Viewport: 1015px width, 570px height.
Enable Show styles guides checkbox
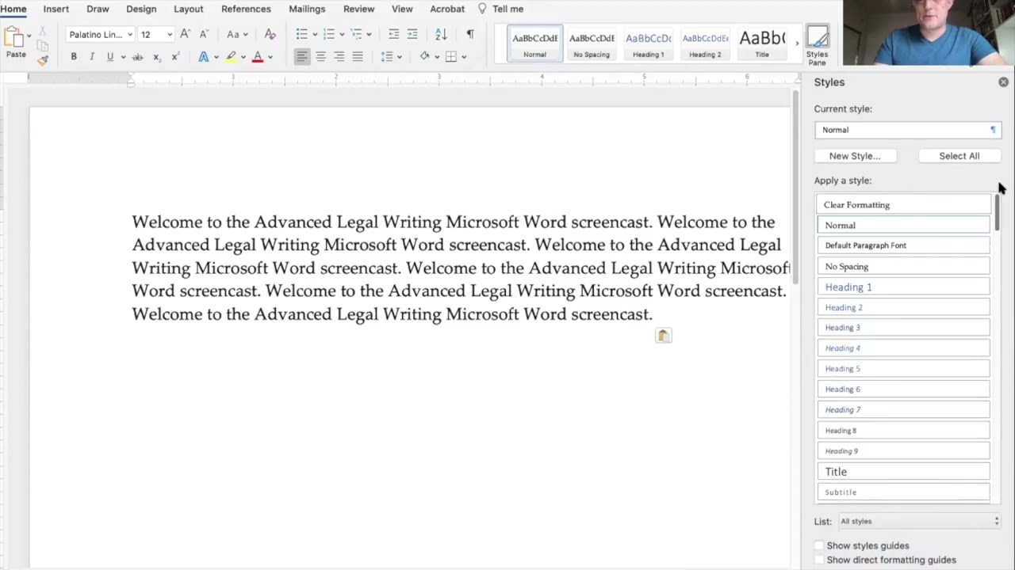click(x=819, y=545)
